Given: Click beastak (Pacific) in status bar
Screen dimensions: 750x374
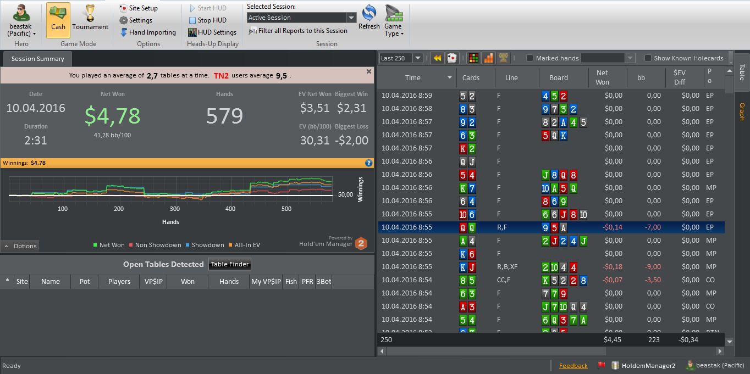Looking at the screenshot, I should coord(715,366).
